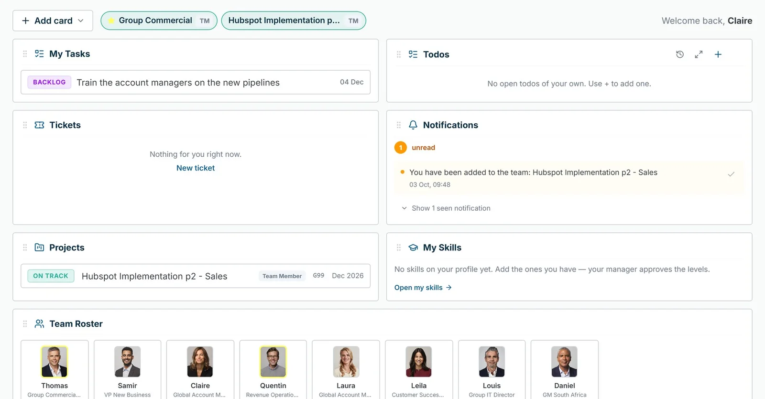The width and height of the screenshot is (765, 399).
Task: Click the orange unread count badge
Action: click(x=401, y=148)
